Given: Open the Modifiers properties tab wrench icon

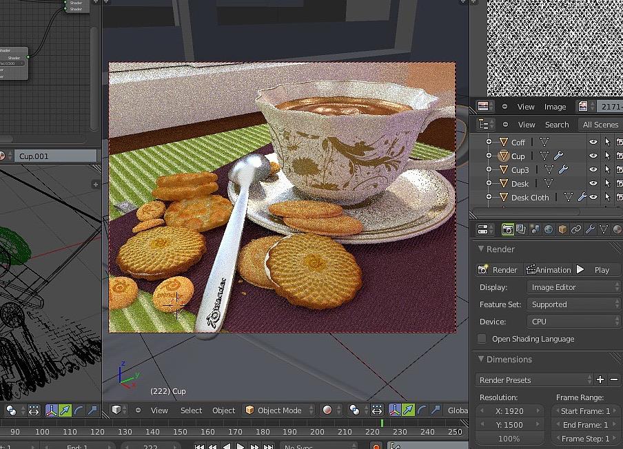Looking at the screenshot, I should 590,229.
